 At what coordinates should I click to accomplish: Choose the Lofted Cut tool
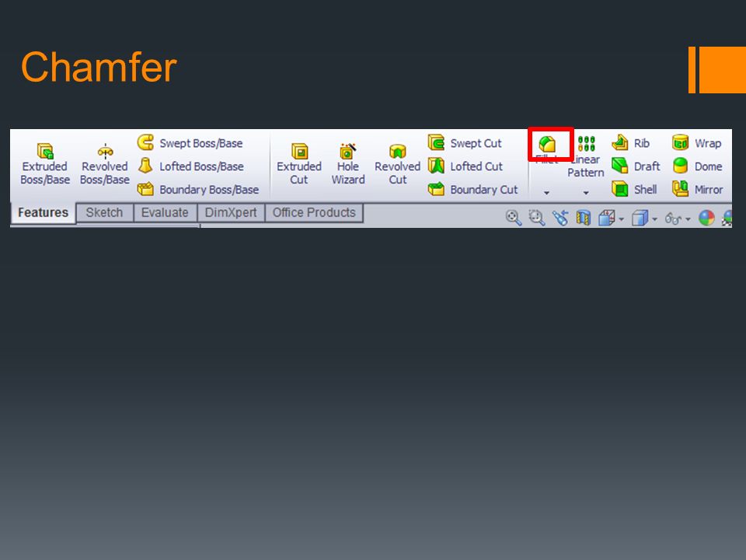pos(465,166)
